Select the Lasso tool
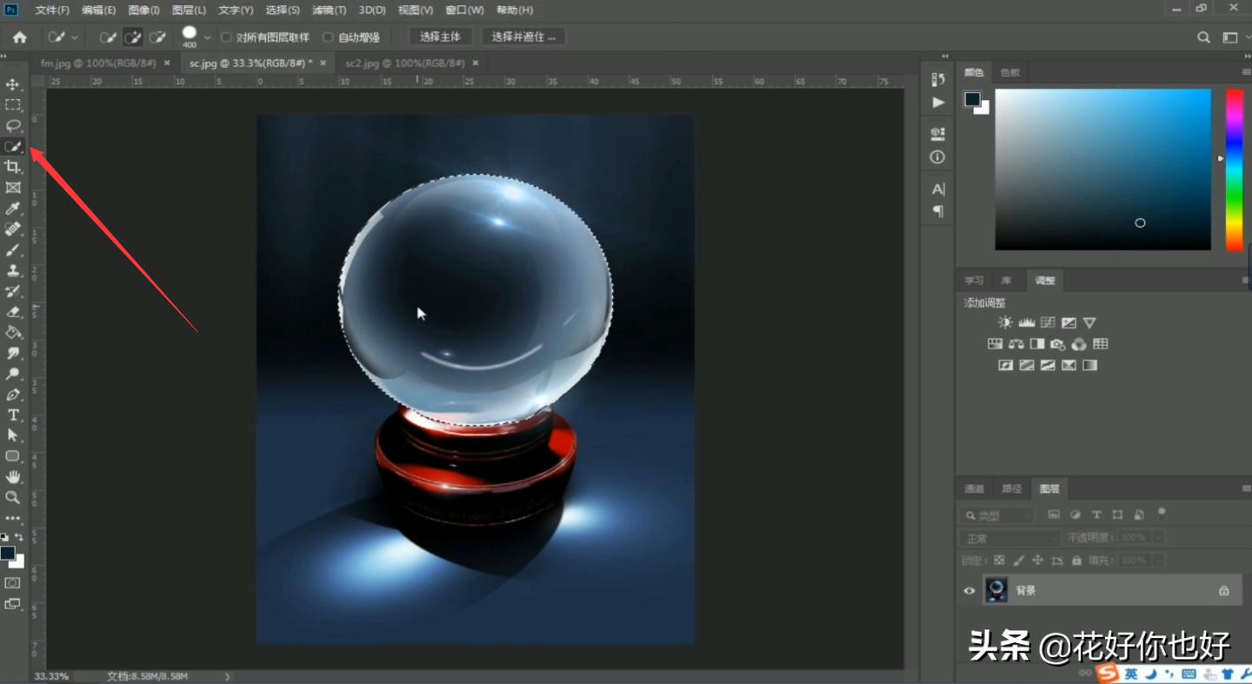This screenshot has width=1252, height=684. pyautogui.click(x=12, y=126)
